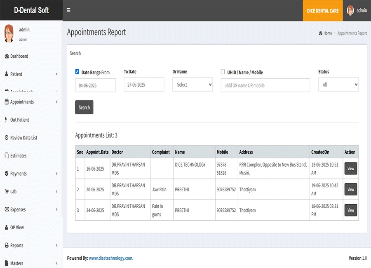
Task: Open the Dr Name dropdown
Action: click(193, 85)
